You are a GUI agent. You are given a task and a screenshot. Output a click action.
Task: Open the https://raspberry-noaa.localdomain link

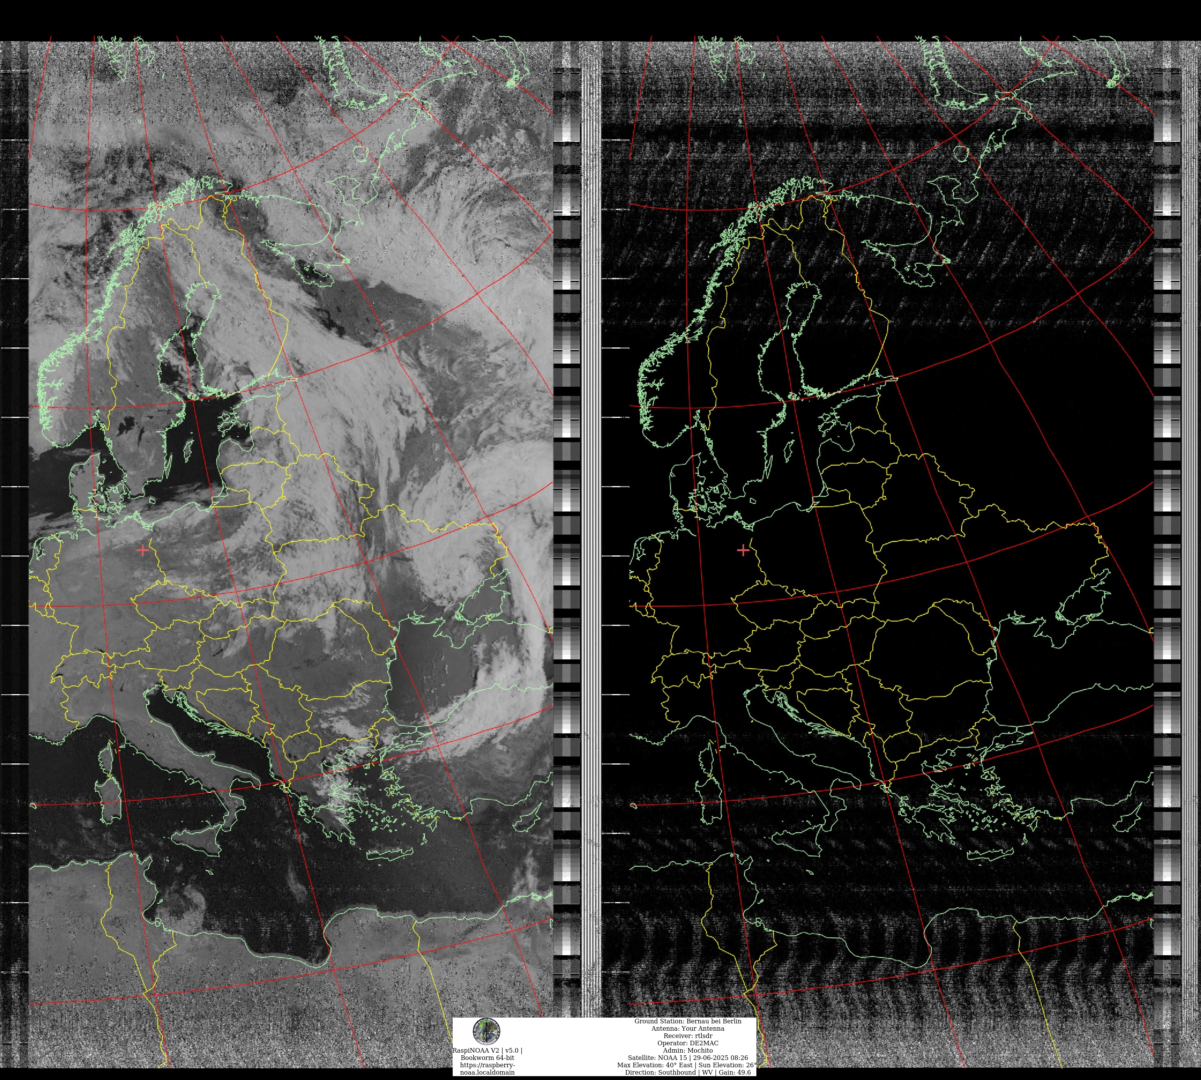(487, 1069)
